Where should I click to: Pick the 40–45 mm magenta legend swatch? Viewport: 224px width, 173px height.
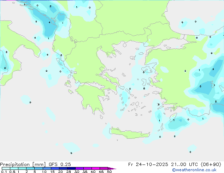(96, 168)
